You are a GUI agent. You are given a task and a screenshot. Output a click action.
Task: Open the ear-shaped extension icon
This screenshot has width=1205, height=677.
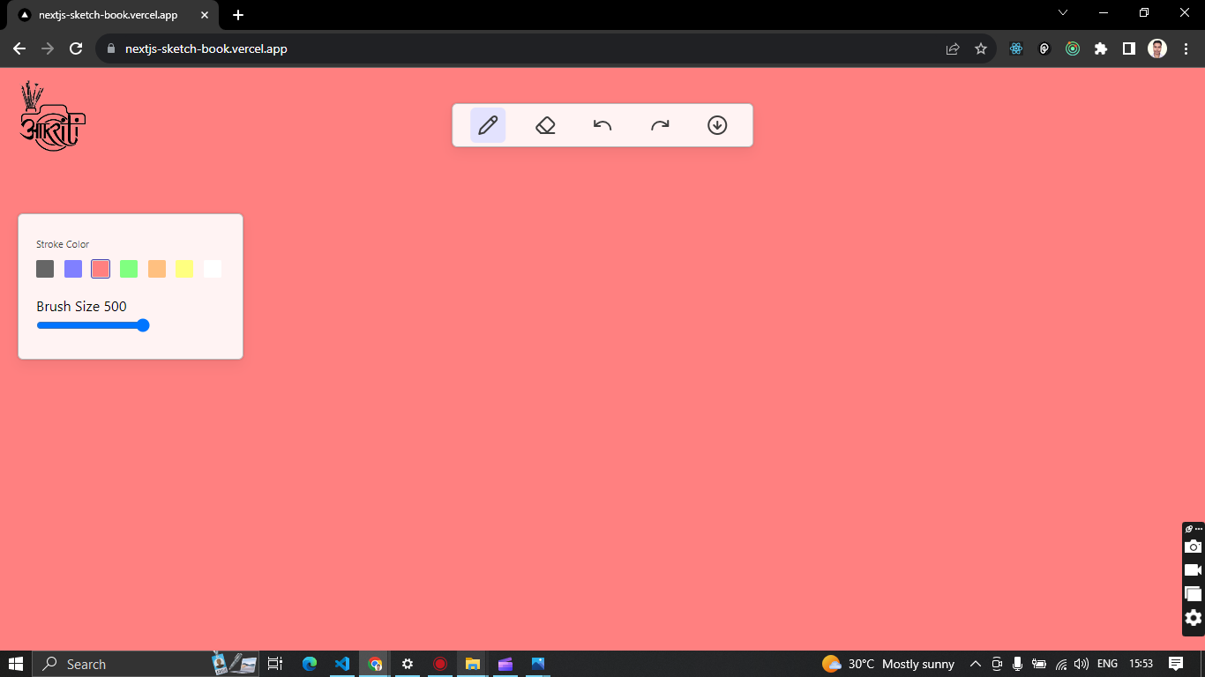point(1044,48)
